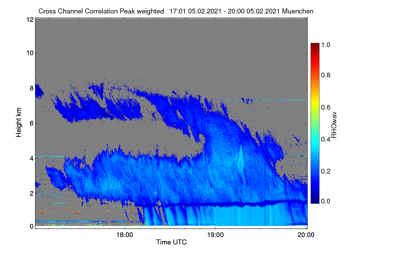The image size is (404, 269).
Task: Click the '12' height axis tick label
Action: click(30, 20)
